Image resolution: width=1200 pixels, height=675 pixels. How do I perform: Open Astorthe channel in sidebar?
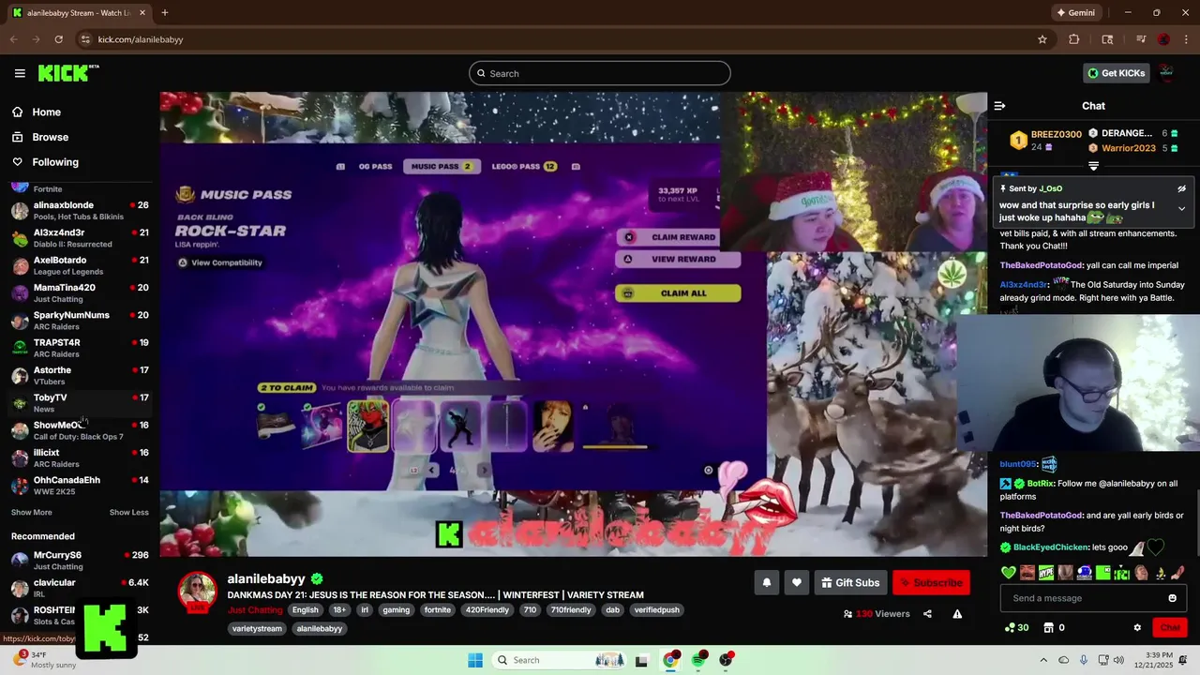[80, 375]
